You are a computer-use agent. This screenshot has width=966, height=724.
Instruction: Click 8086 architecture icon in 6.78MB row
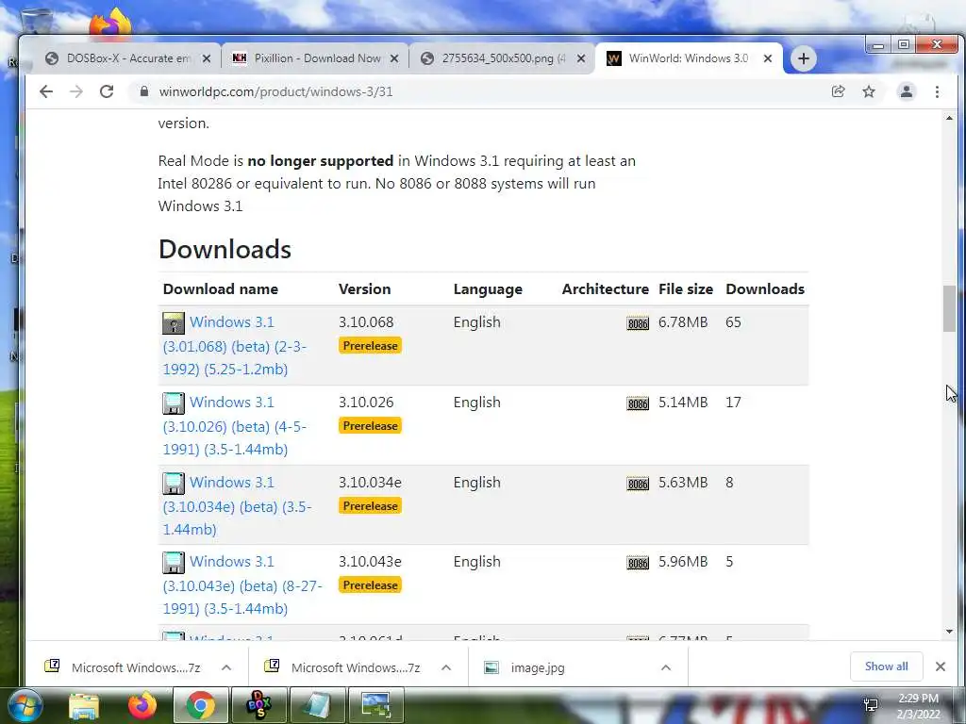(x=638, y=323)
